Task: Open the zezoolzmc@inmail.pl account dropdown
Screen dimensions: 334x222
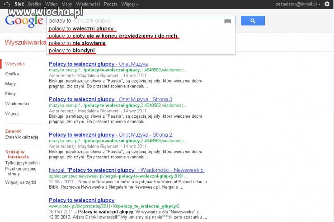Action: (298, 4)
